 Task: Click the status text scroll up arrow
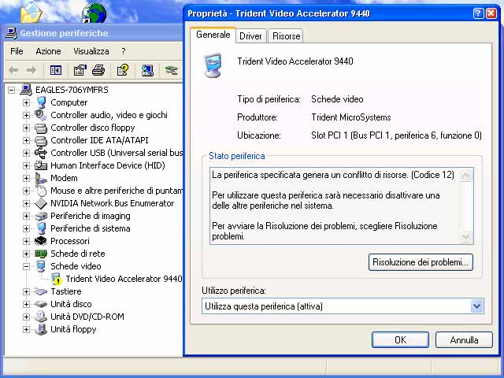(465, 176)
